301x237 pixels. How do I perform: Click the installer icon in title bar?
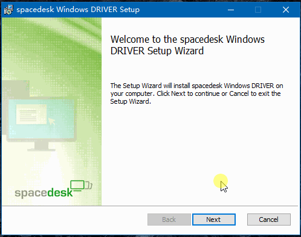[8, 10]
